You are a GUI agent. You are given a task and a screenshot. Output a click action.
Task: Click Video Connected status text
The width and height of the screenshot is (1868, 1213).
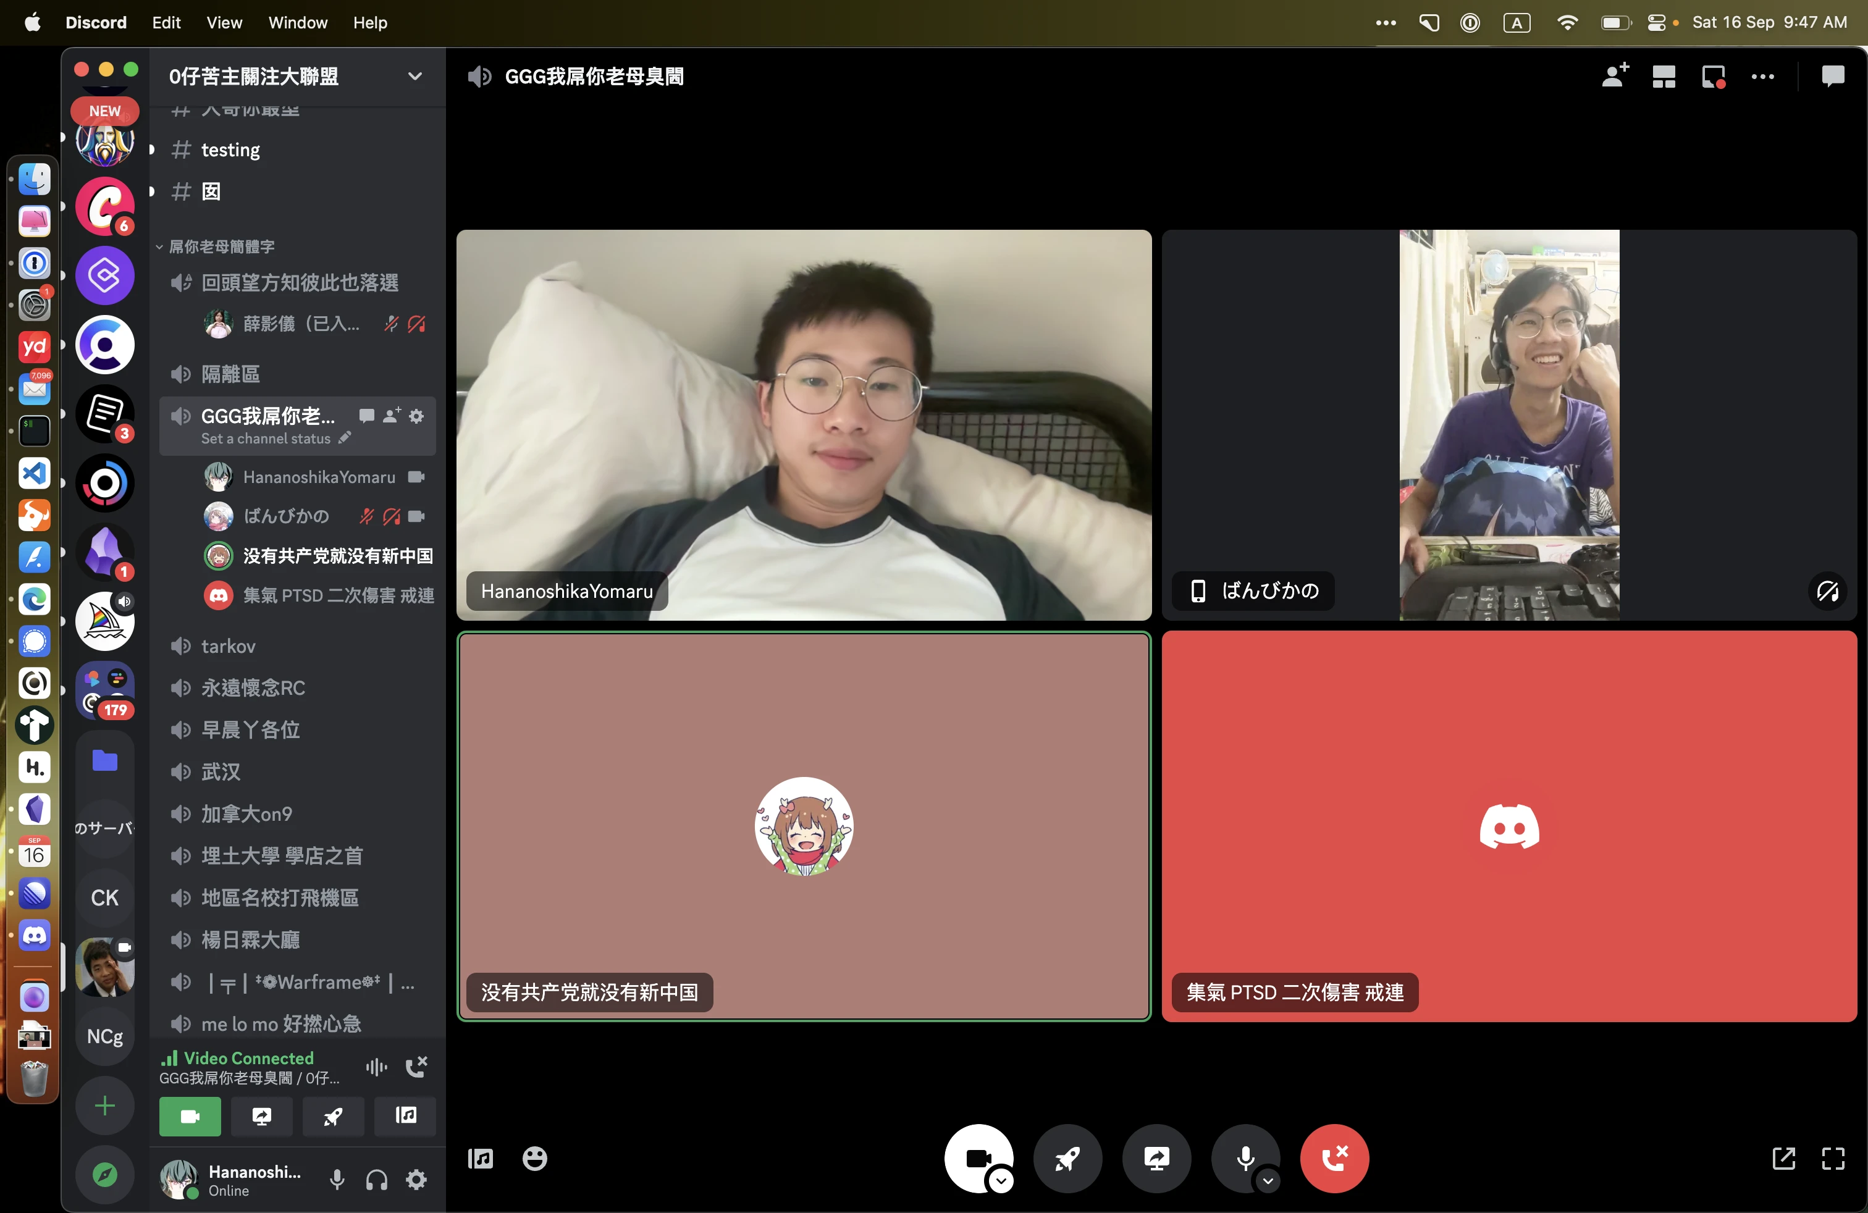pyautogui.click(x=249, y=1057)
